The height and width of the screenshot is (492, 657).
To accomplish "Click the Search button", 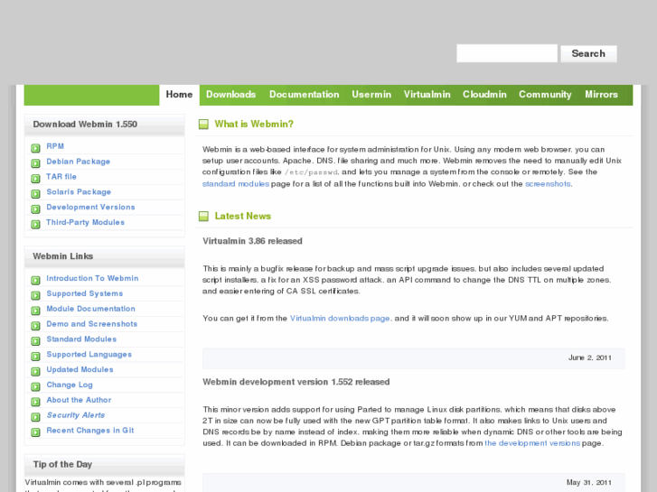I will 588,53.
